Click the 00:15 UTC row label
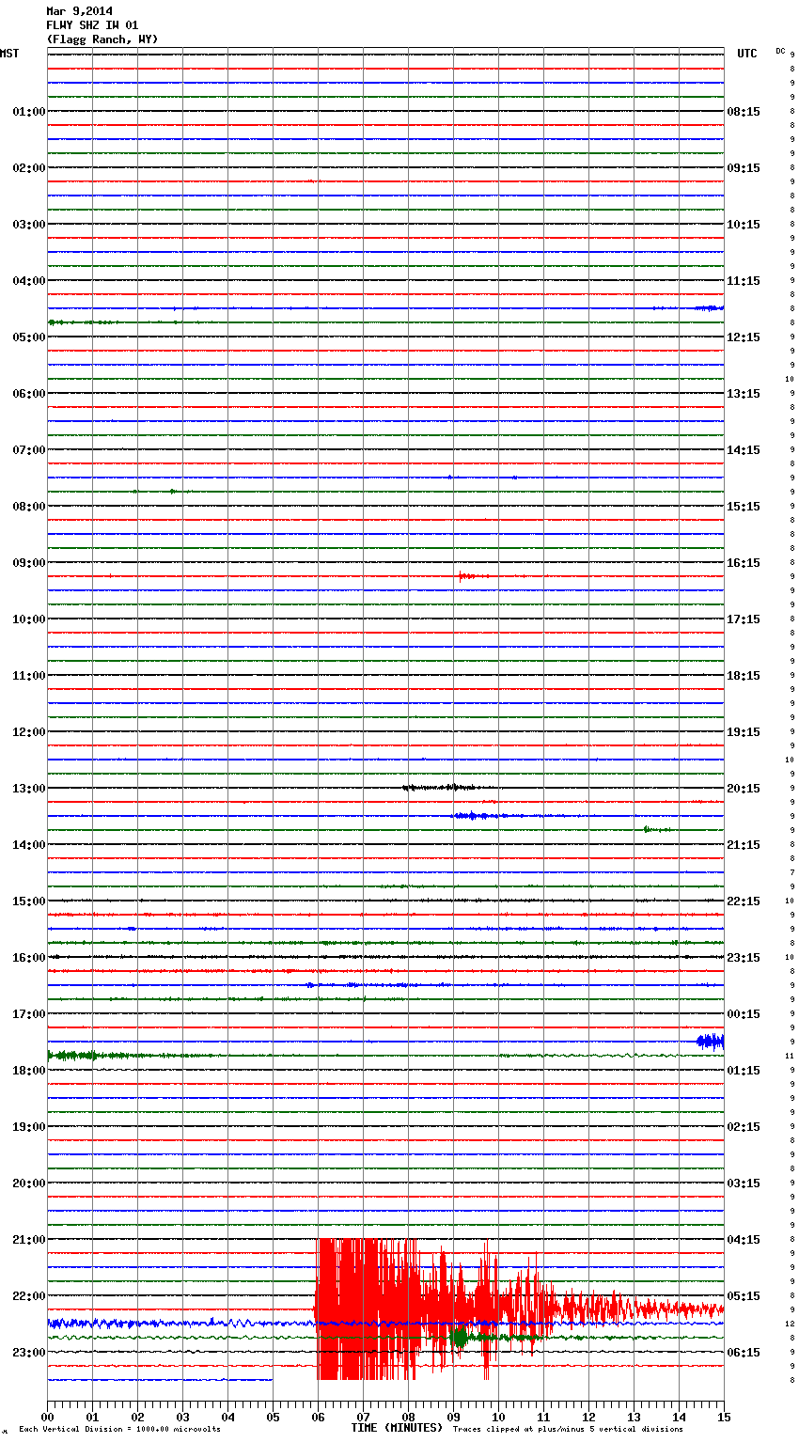This screenshot has width=799, height=1442. coord(744,1014)
